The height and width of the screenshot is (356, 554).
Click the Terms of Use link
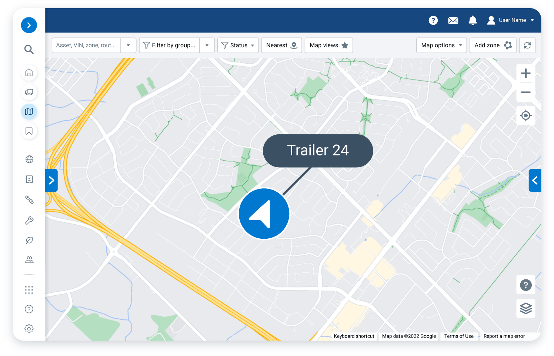tap(459, 336)
